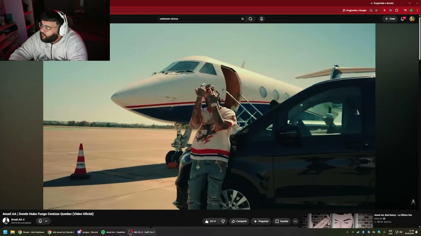Click the YouTube search magnifier button

[x=250, y=19]
